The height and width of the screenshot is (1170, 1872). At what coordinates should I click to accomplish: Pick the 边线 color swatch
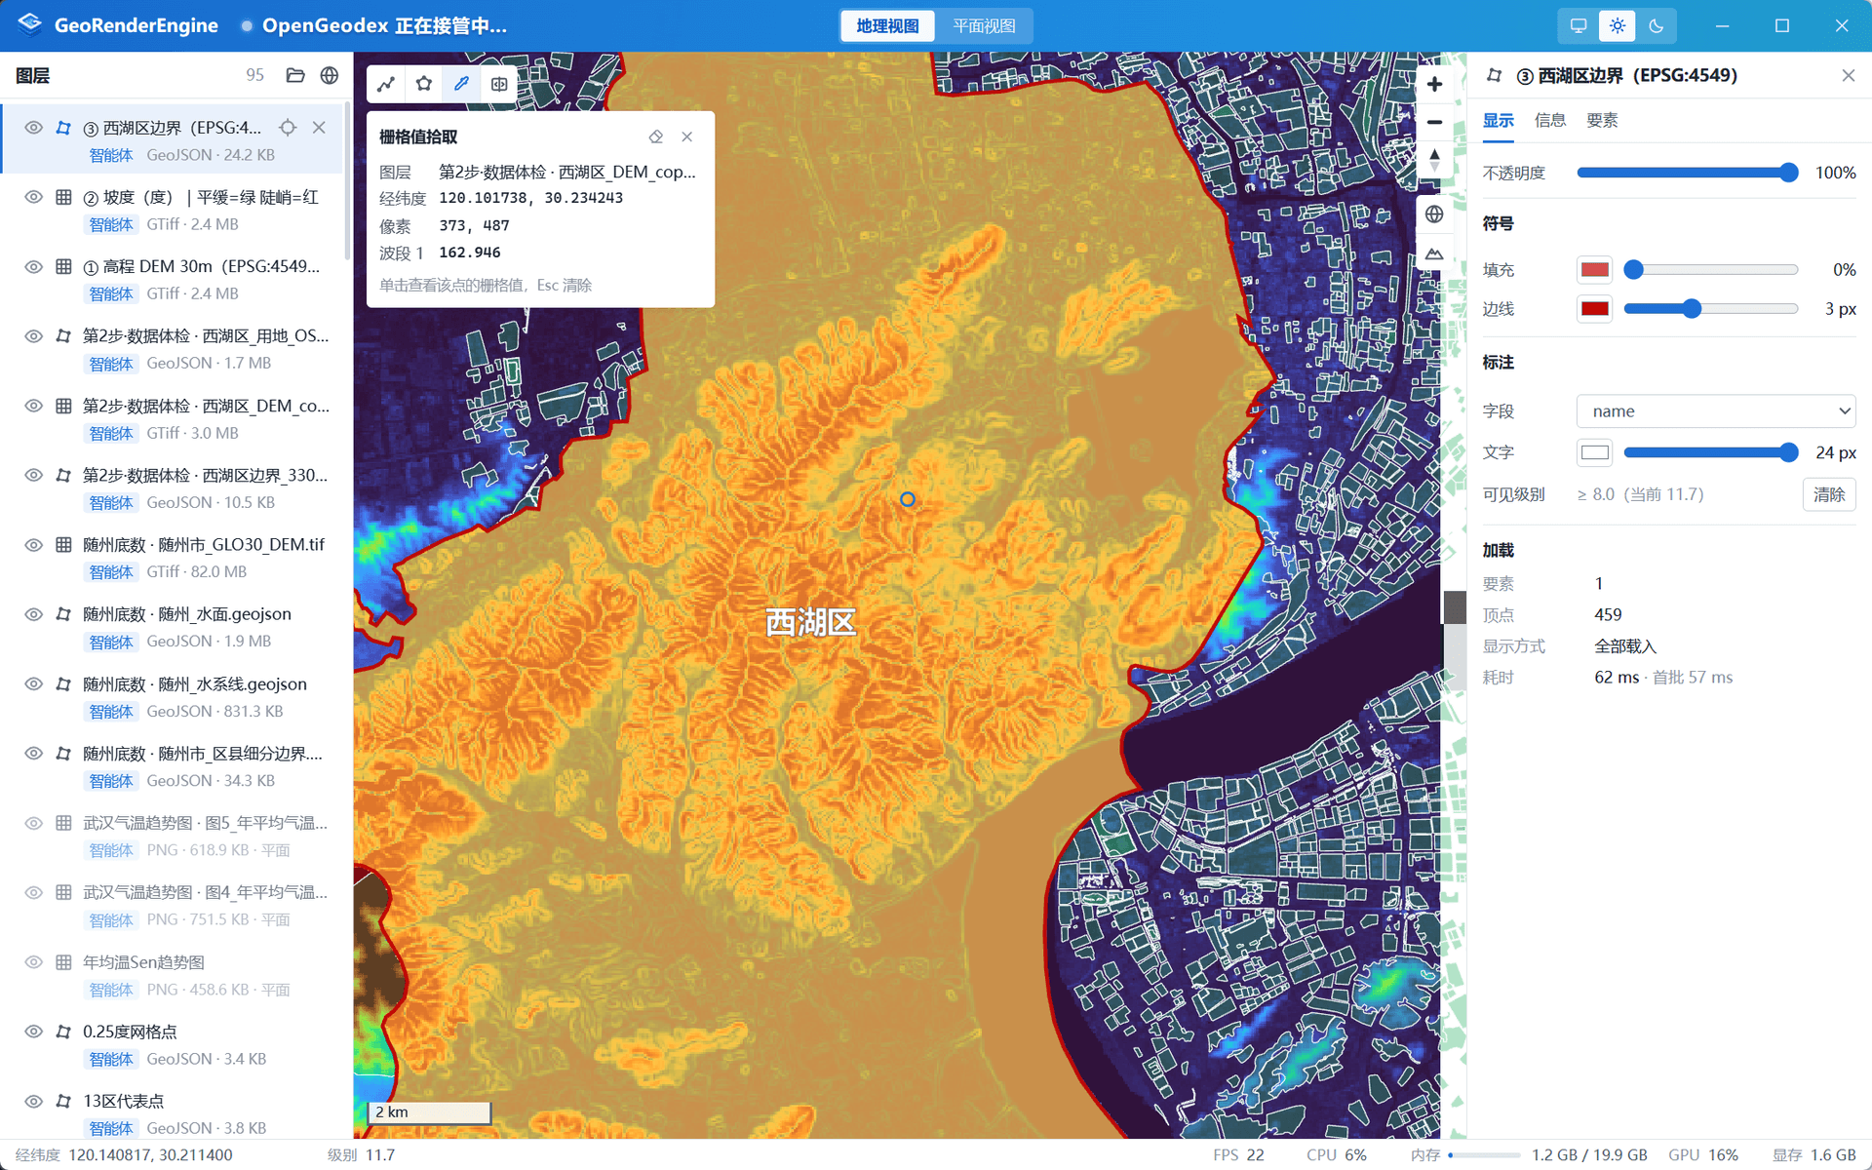click(1595, 309)
